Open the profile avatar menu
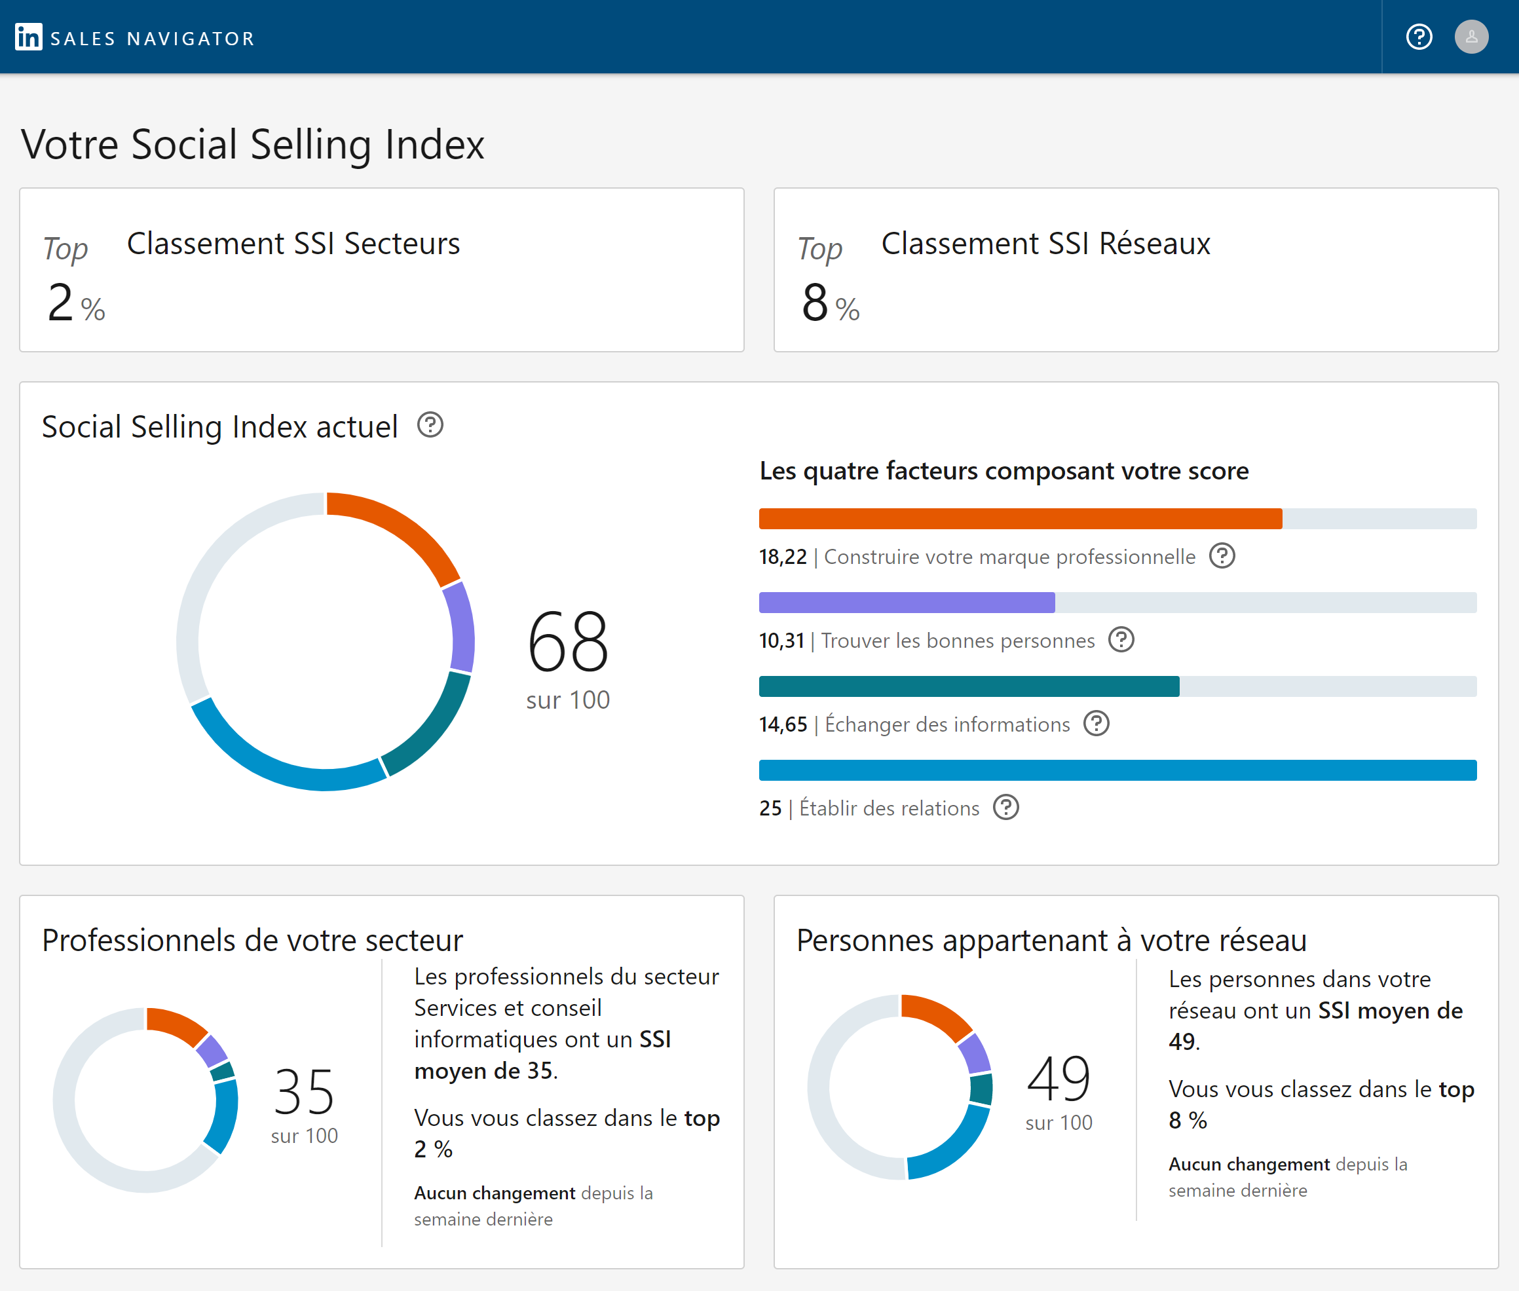 pyautogui.click(x=1471, y=37)
